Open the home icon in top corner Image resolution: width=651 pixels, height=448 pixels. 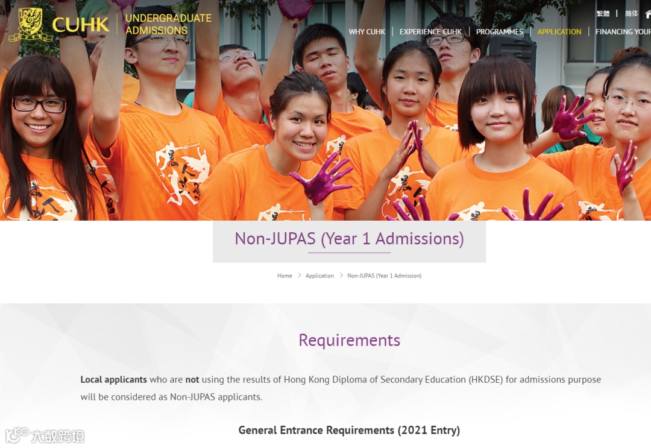point(648,14)
